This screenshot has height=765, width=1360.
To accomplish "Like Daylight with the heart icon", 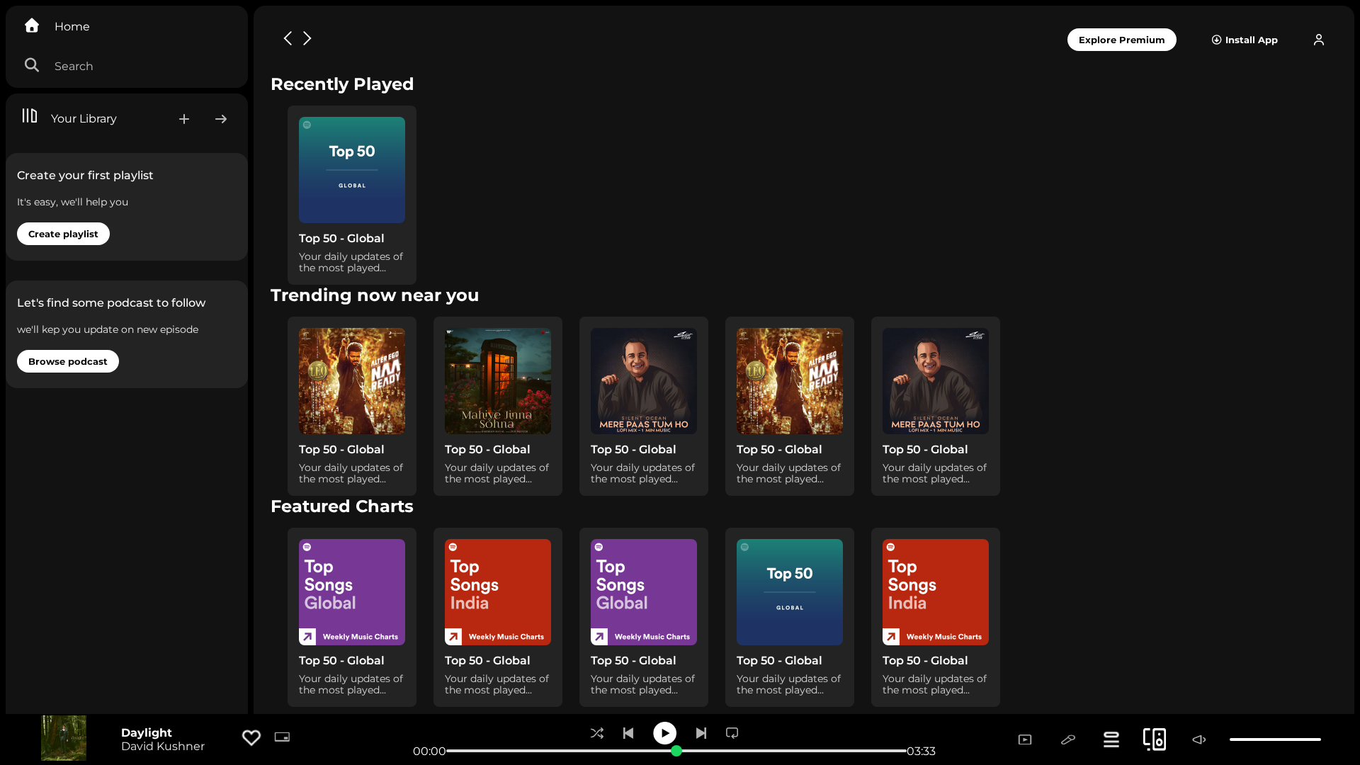I will point(251,737).
